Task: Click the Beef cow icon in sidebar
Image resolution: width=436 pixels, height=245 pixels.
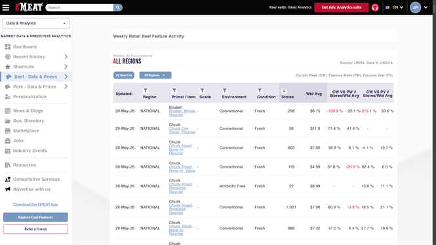Action: pyautogui.click(x=9, y=77)
